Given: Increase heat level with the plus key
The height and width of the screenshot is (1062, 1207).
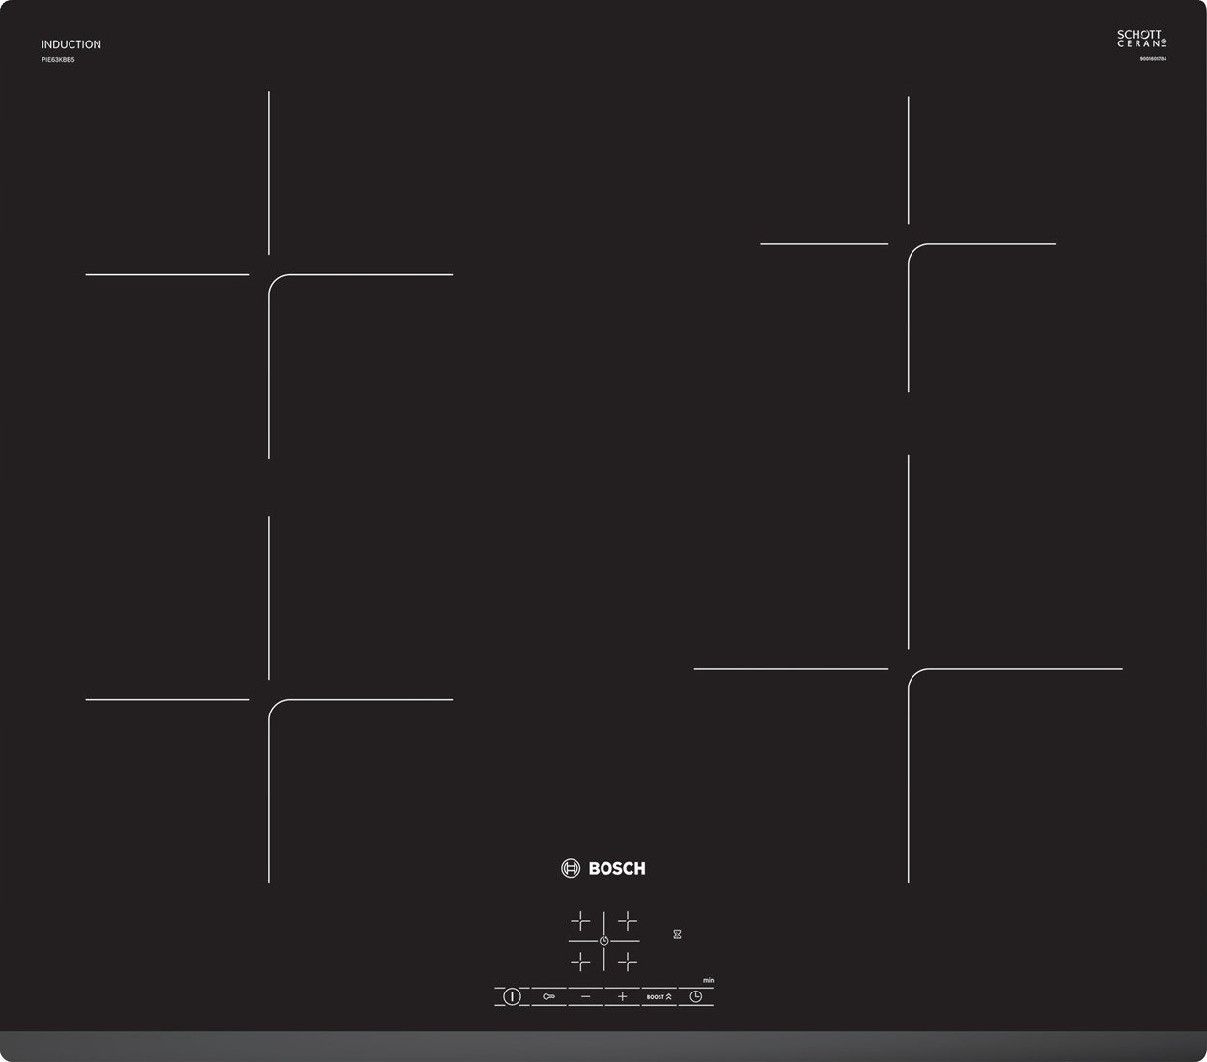Looking at the screenshot, I should coord(622,996).
